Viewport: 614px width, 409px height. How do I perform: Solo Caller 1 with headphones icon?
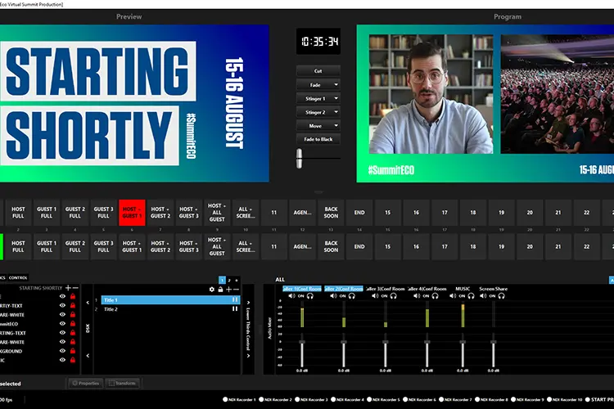click(x=310, y=296)
